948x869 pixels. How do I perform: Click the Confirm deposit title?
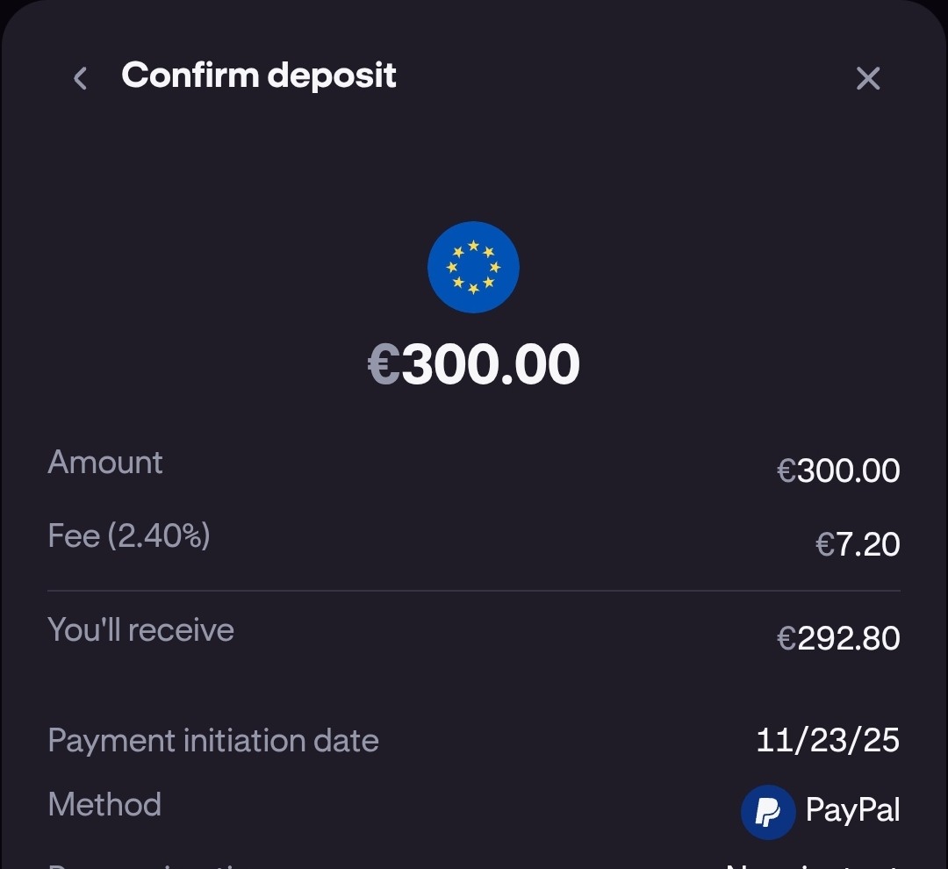coord(259,75)
